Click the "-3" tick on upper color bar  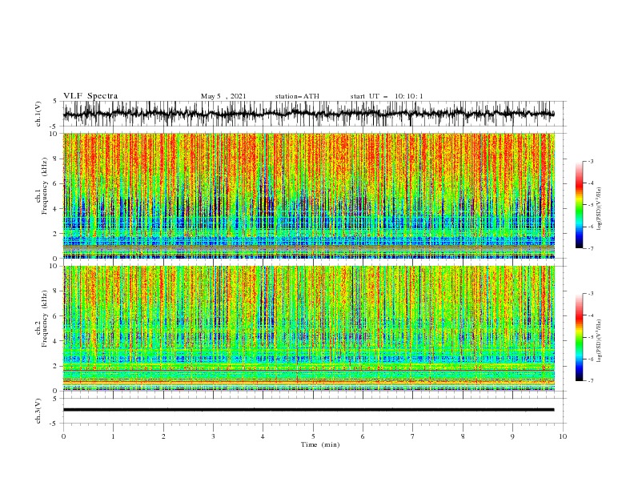[x=590, y=161]
